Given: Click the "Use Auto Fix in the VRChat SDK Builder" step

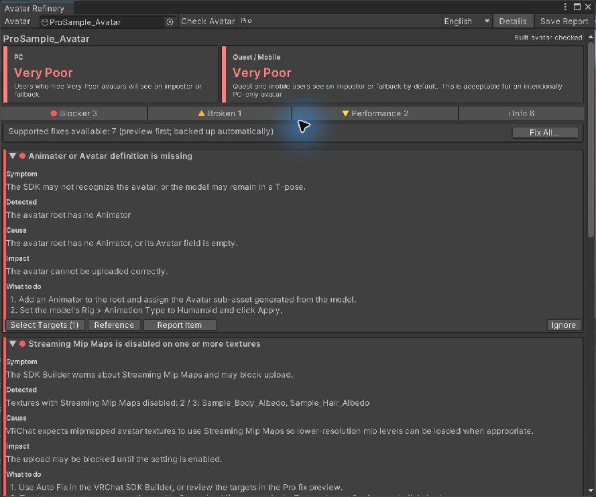Looking at the screenshot, I should 176,488.
